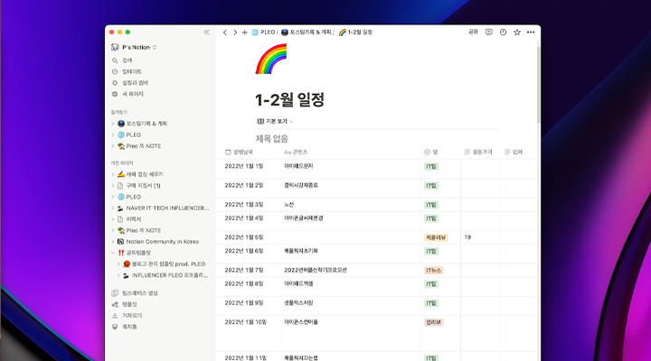Open the PLEO breadcrumb
This screenshot has width=651, height=361.
[263, 32]
